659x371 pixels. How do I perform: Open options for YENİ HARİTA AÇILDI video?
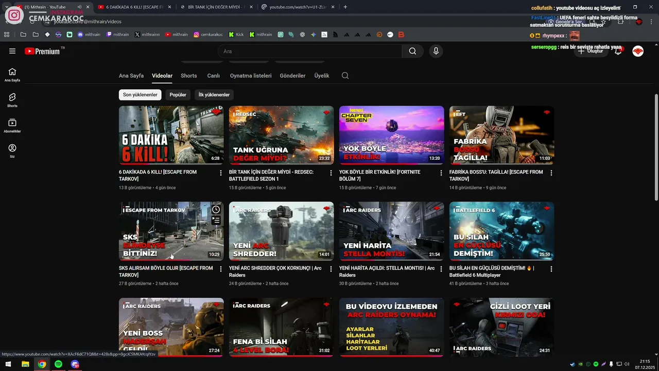(x=441, y=269)
